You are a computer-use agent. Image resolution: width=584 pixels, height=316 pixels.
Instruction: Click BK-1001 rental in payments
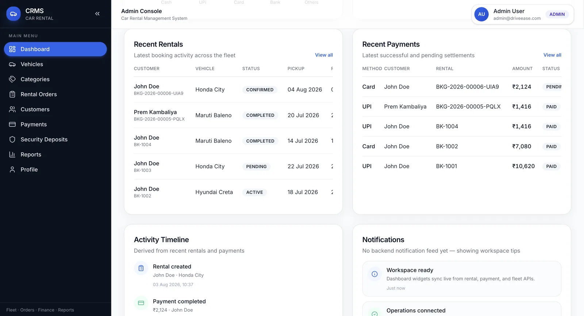point(446,166)
